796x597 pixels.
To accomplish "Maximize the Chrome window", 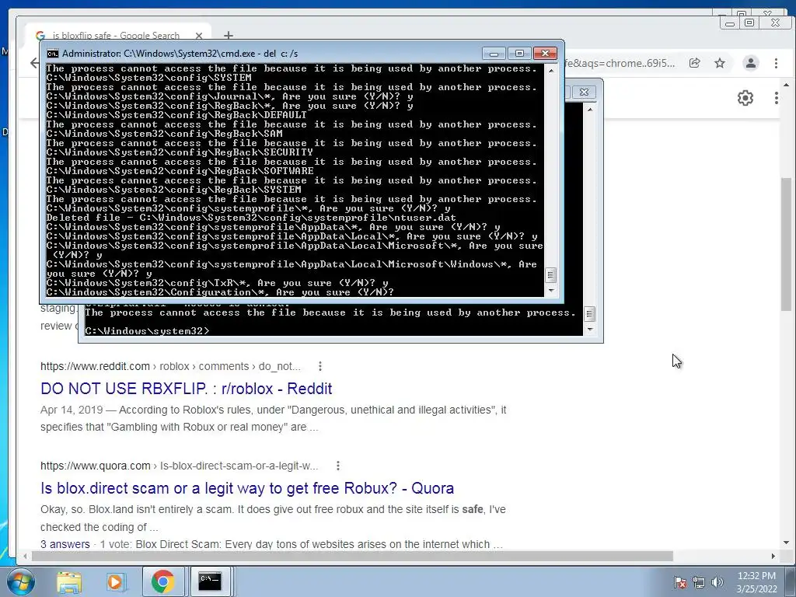I will (x=749, y=23).
